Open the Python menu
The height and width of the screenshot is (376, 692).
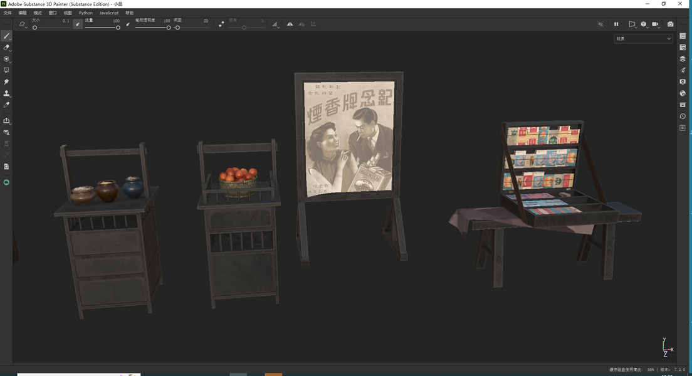tap(86, 13)
